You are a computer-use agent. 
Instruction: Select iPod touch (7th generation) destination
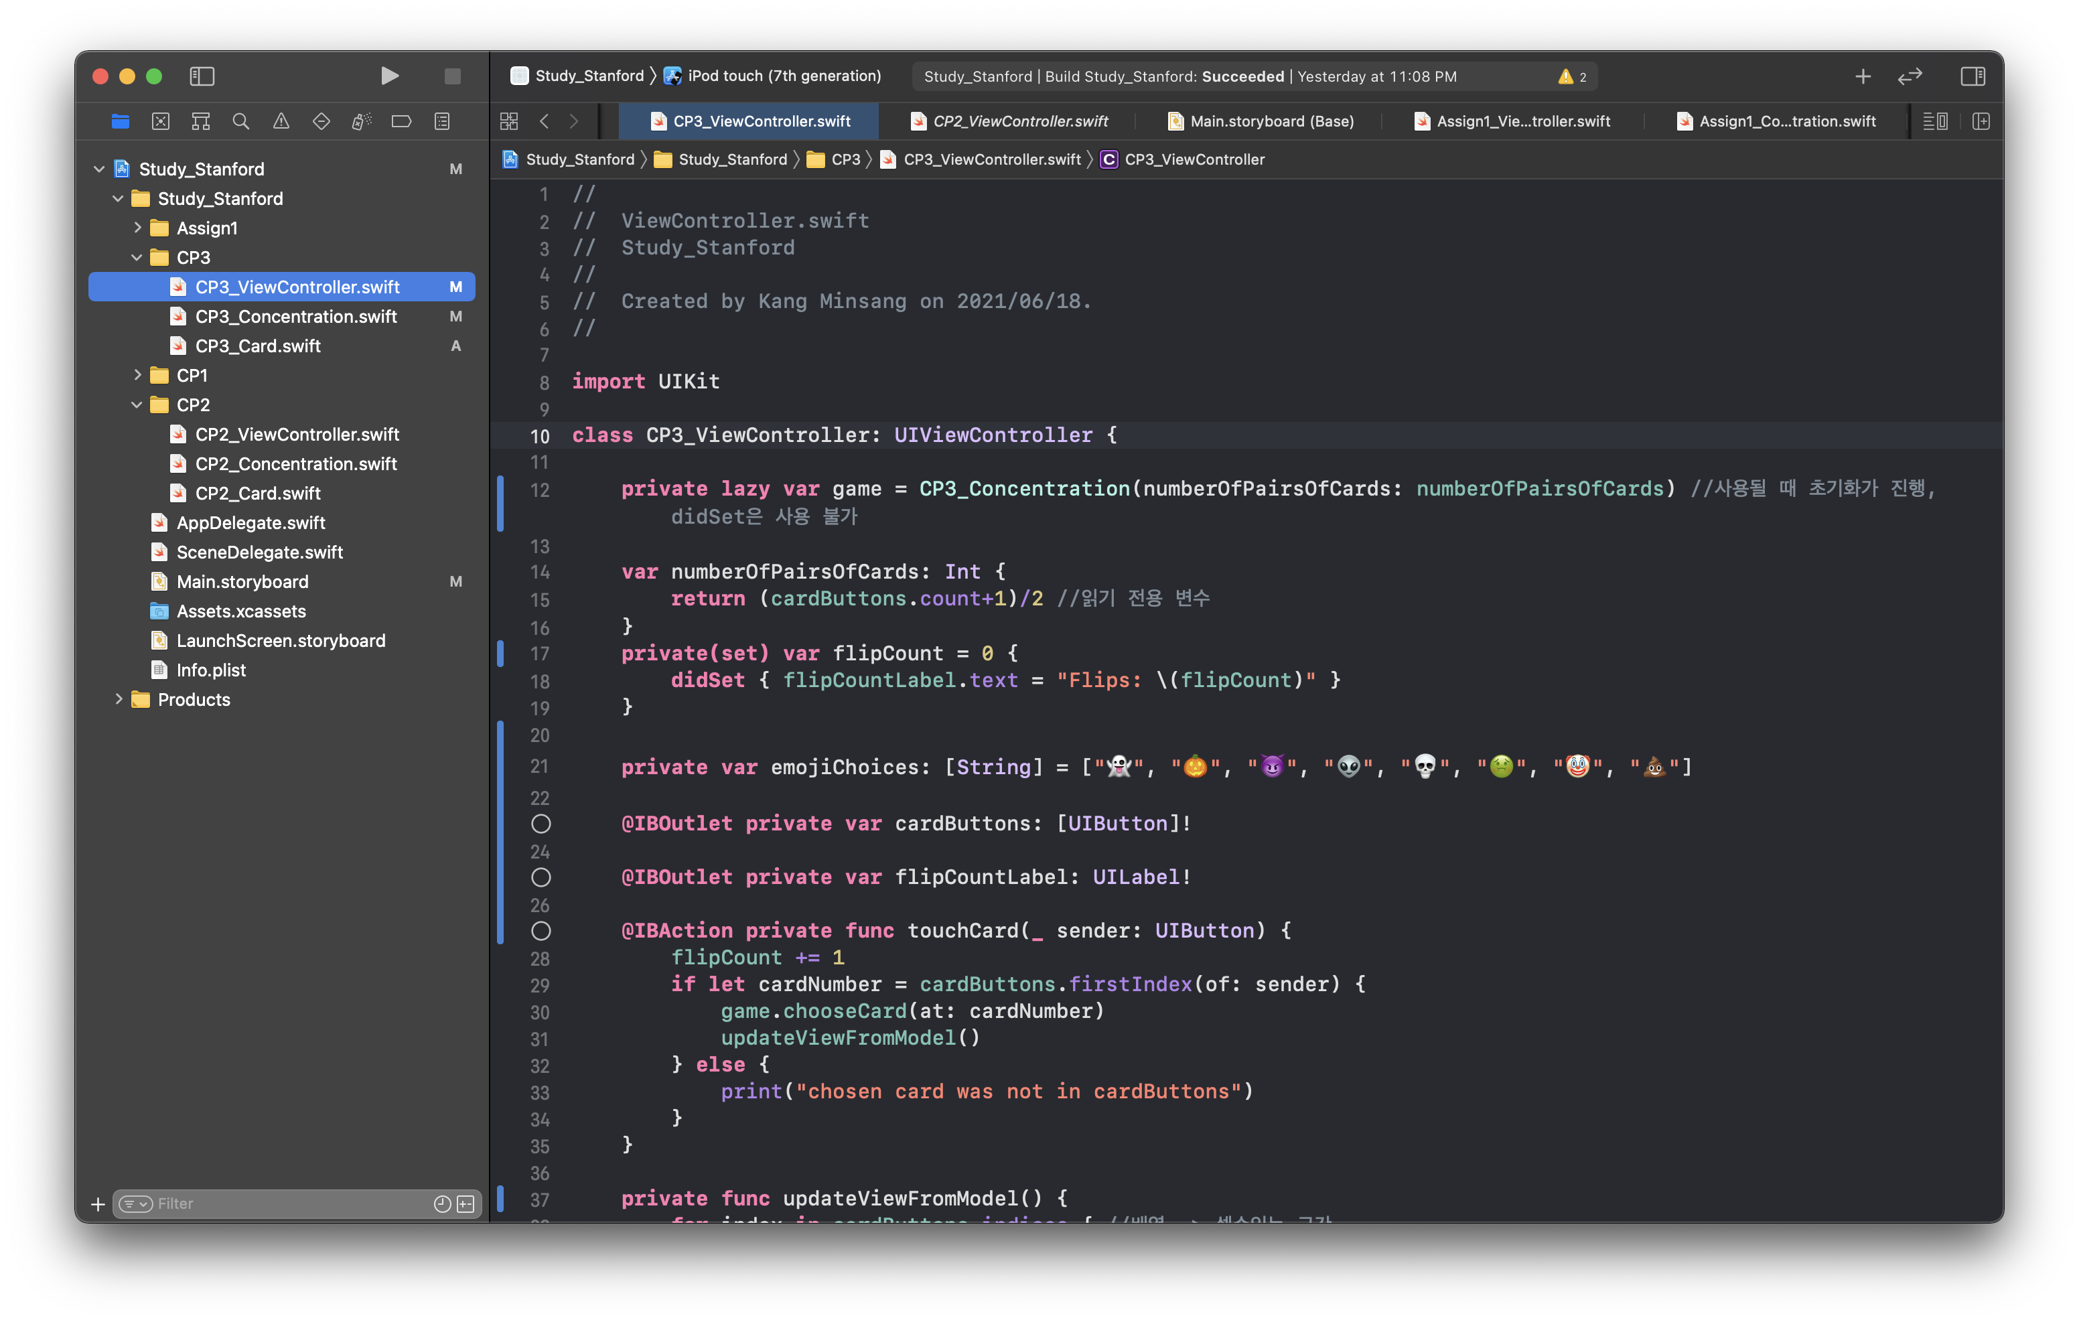(783, 76)
